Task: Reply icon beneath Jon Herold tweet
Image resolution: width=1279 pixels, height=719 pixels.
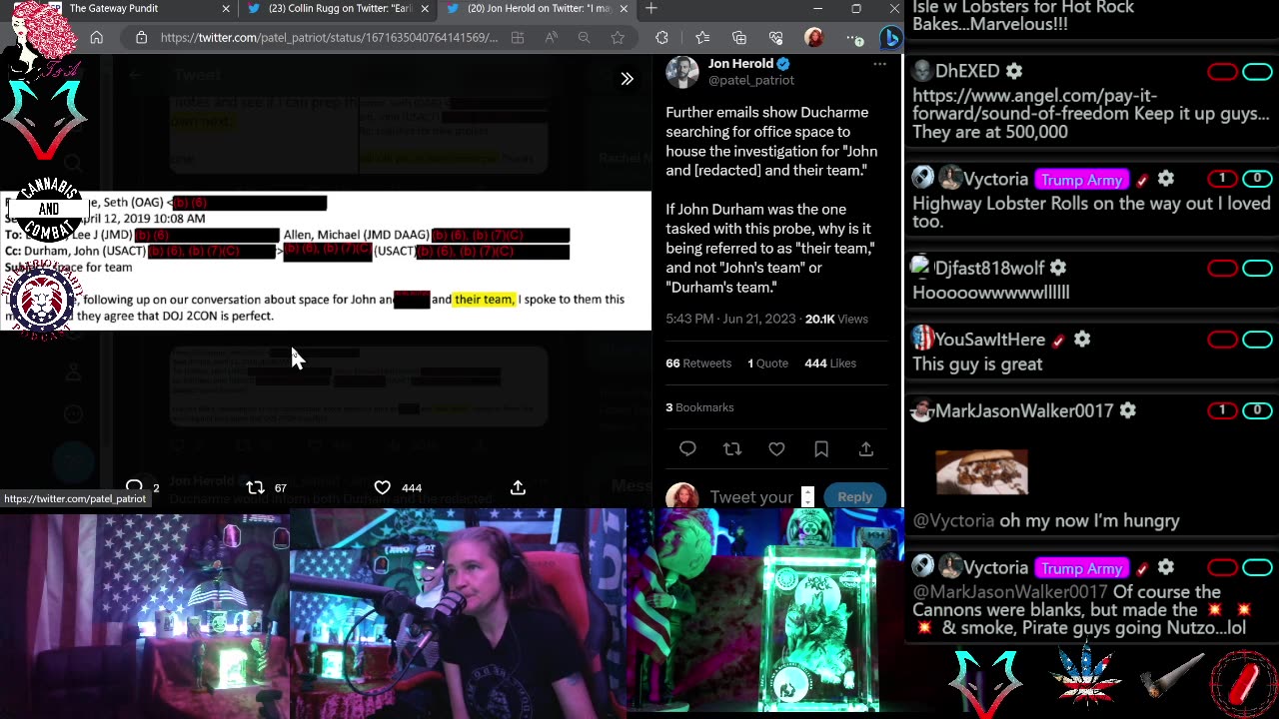Action: coord(687,449)
